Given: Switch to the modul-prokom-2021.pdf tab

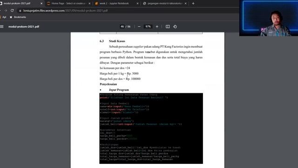Looking at the screenshot, I should (21, 3).
